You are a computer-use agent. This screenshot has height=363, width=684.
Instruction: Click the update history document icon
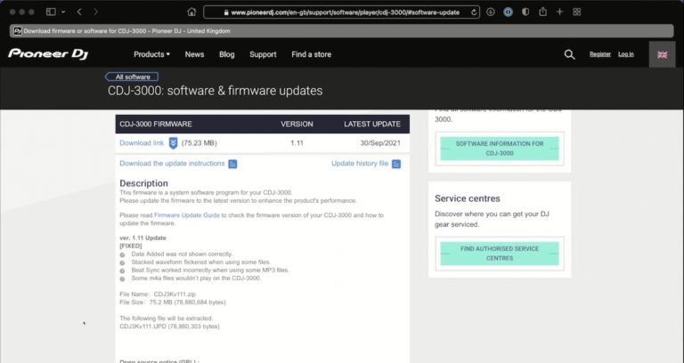pos(396,164)
